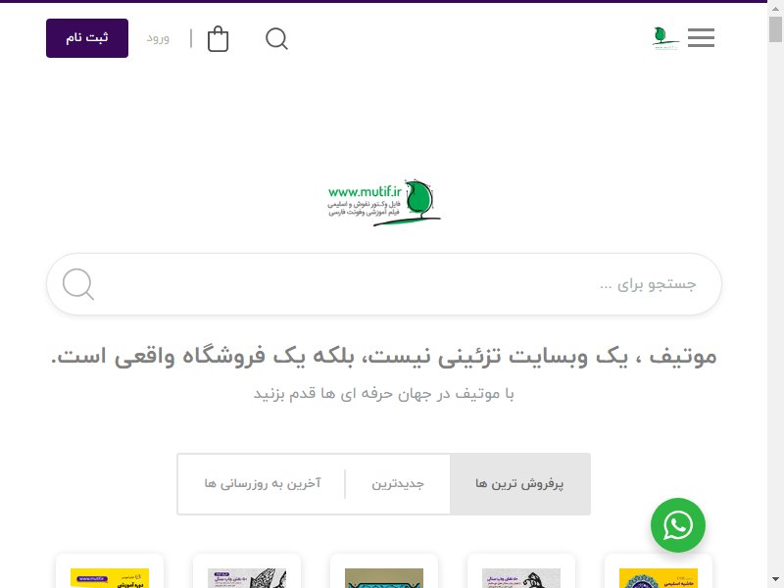Open second-from-left black pattern product thumbnail
This screenshot has height=588, width=784.
[x=247, y=578]
